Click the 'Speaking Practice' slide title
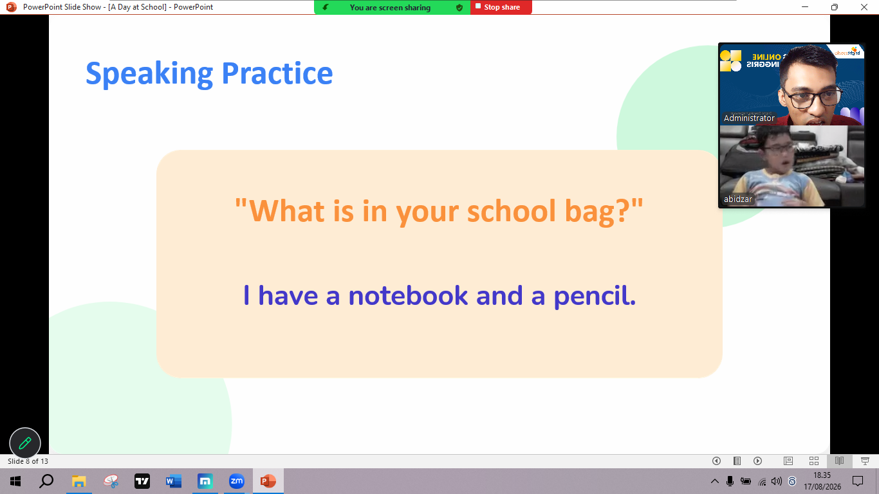The height and width of the screenshot is (494, 879). [x=209, y=73]
